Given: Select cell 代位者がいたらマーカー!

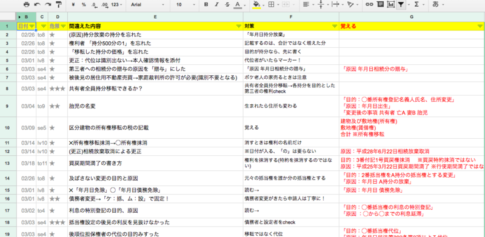Looking at the screenshot, I should point(291,60).
